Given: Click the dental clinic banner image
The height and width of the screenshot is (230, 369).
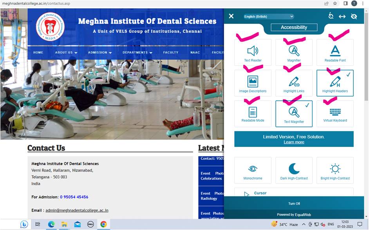Looking at the screenshot, I should (112, 100).
